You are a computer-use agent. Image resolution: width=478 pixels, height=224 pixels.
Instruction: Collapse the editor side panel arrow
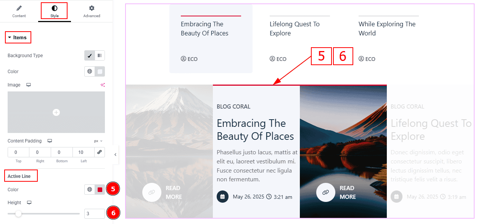[x=115, y=155]
